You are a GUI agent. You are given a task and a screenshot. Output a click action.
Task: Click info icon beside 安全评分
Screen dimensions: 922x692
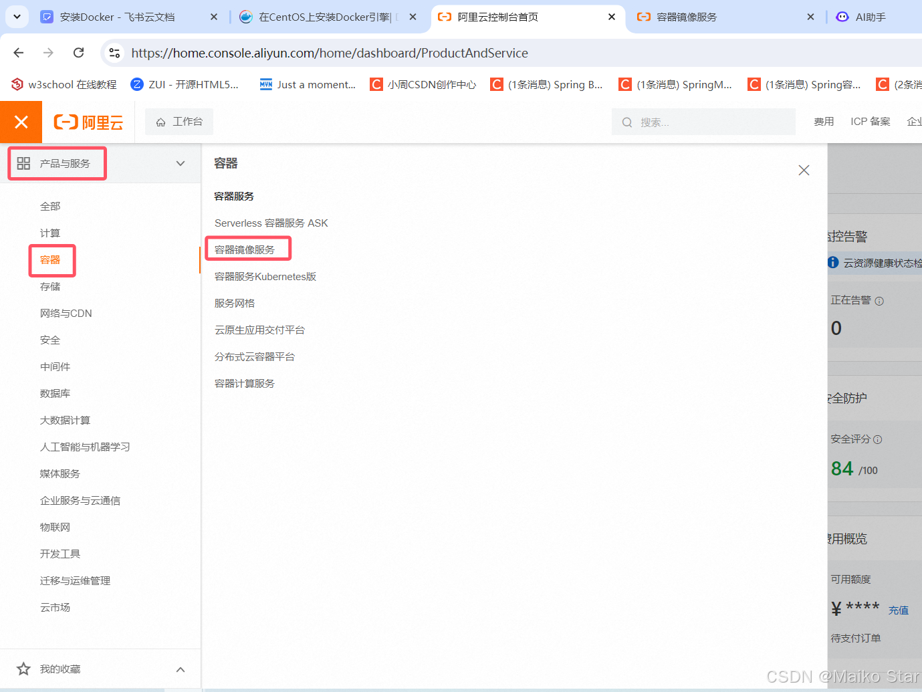(x=878, y=440)
